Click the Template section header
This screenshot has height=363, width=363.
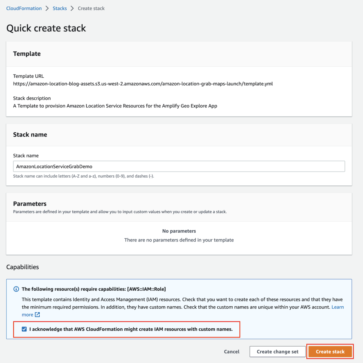pyautogui.click(x=27, y=54)
